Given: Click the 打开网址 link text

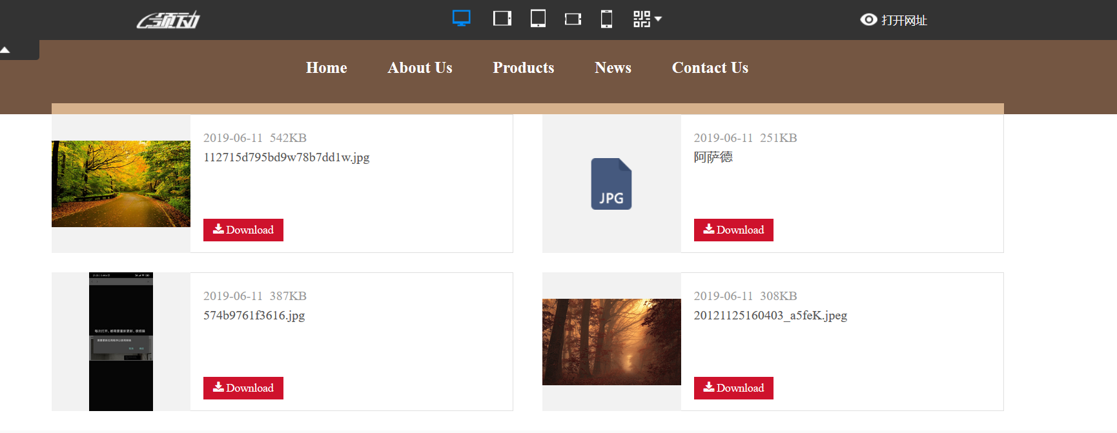Looking at the screenshot, I should tap(904, 21).
